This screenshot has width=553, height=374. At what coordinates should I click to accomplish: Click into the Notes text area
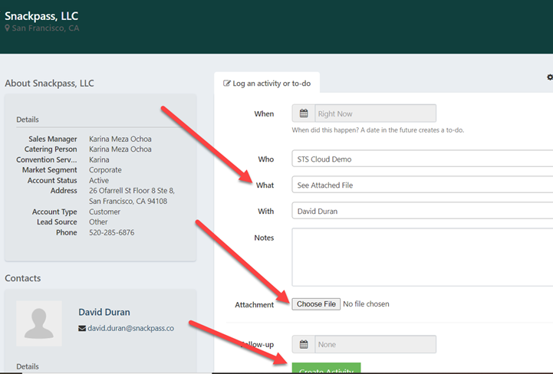tap(422, 257)
